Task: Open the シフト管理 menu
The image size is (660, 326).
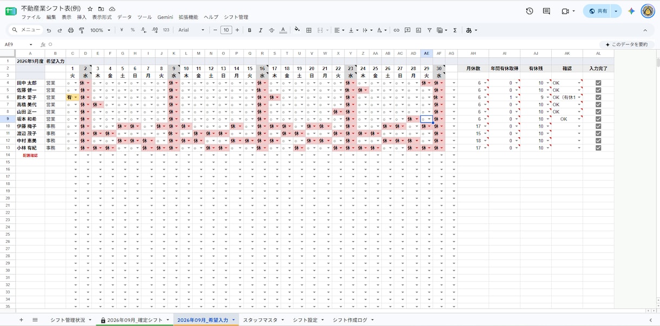Action: pos(236,17)
